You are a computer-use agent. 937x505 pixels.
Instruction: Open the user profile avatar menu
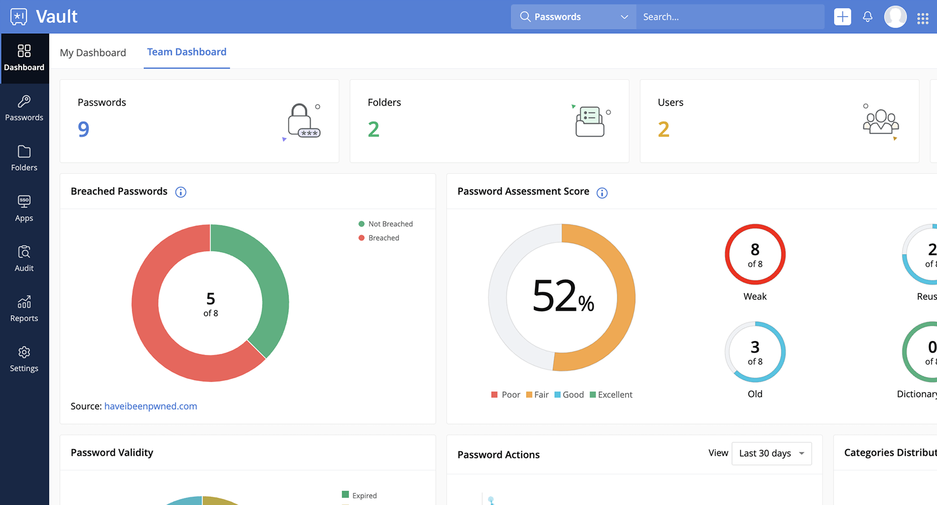[x=895, y=17]
